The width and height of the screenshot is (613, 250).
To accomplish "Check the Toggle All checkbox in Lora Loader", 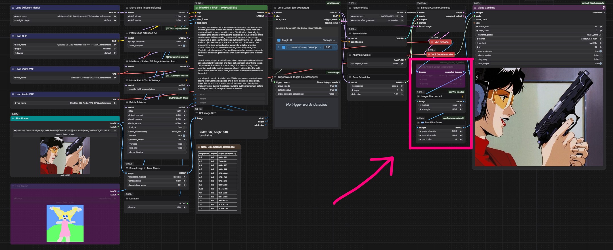I will click(x=279, y=40).
